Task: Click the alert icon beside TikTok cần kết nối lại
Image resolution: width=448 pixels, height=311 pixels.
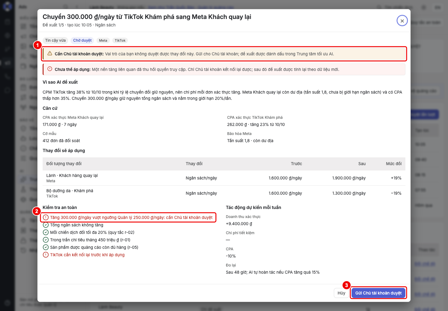Action: point(46,255)
